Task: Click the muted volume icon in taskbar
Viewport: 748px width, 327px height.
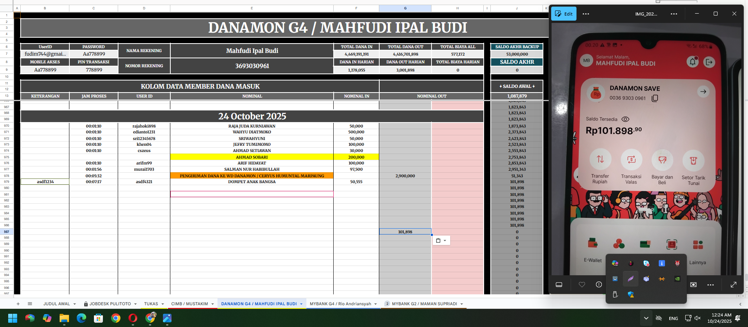Action: tap(698, 318)
